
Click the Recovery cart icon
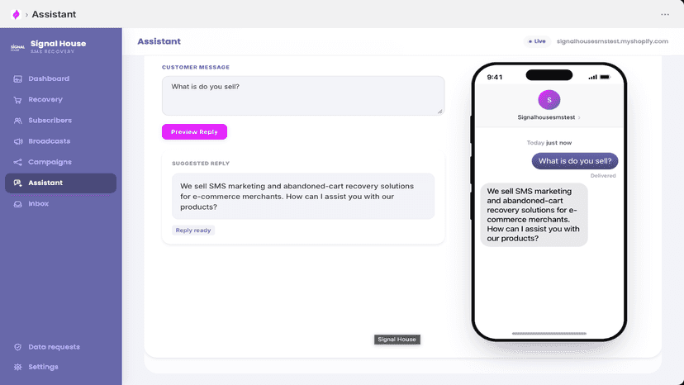click(x=18, y=100)
